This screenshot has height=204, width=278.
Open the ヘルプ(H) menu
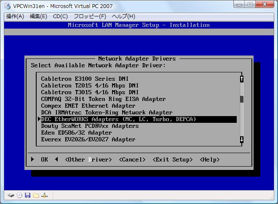point(123,16)
